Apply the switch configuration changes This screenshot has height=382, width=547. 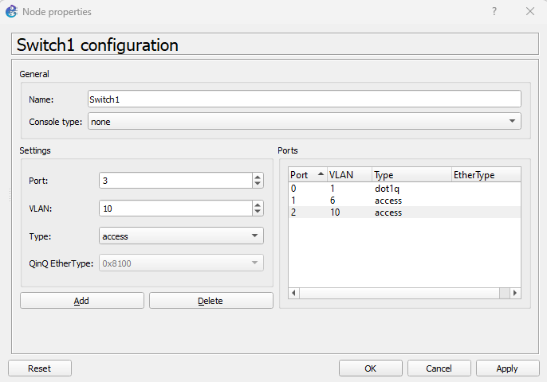(507, 368)
